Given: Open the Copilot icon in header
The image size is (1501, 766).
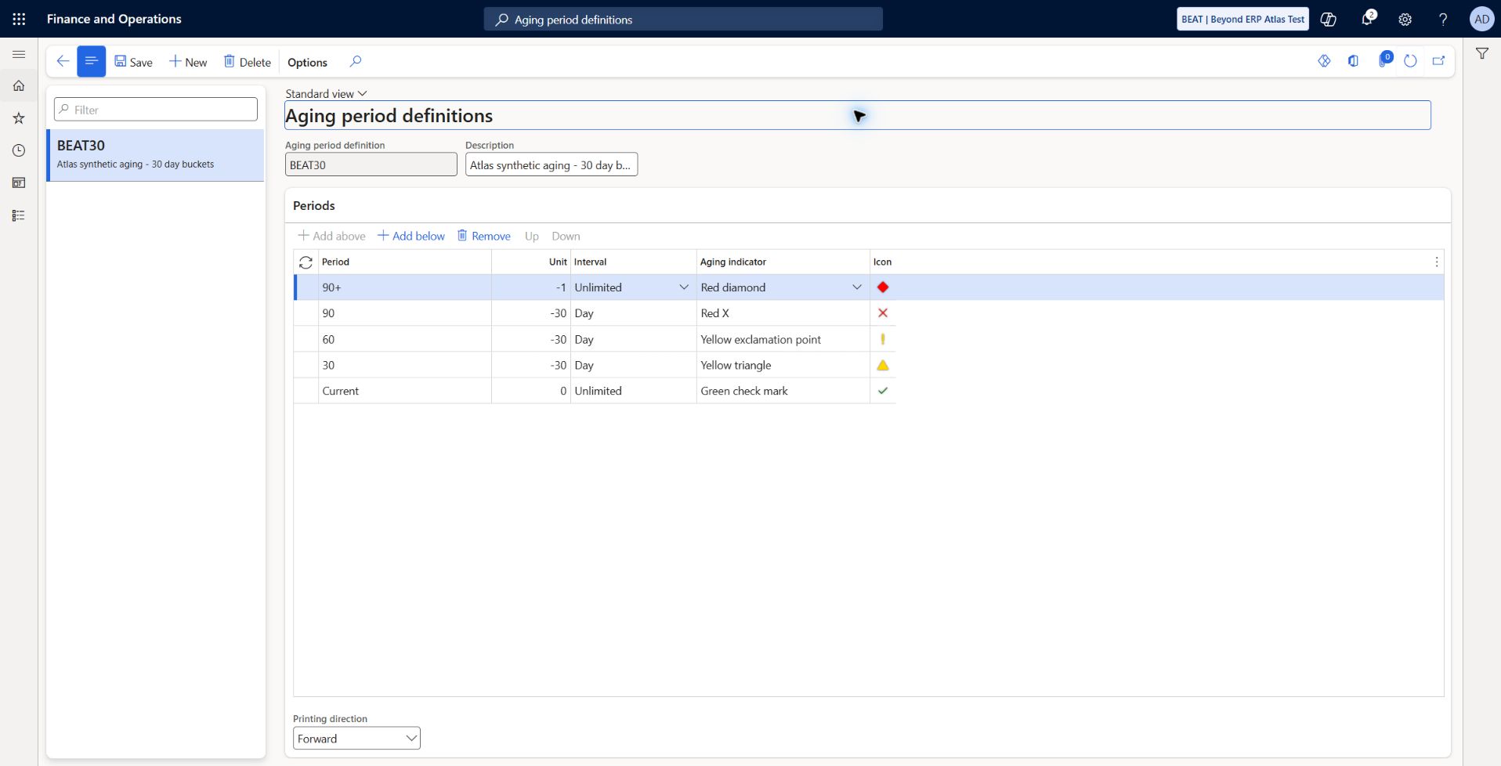Looking at the screenshot, I should pyautogui.click(x=1329, y=19).
